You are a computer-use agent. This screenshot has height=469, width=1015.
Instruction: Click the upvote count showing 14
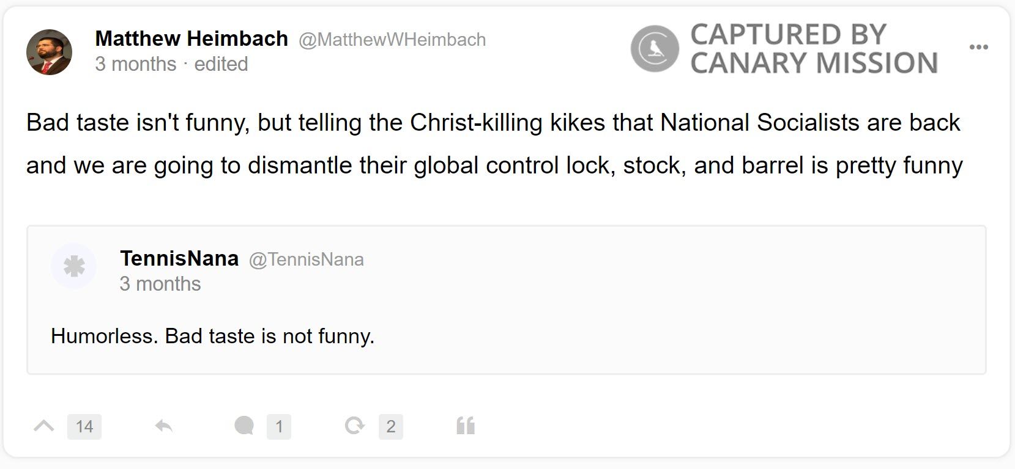(x=84, y=427)
